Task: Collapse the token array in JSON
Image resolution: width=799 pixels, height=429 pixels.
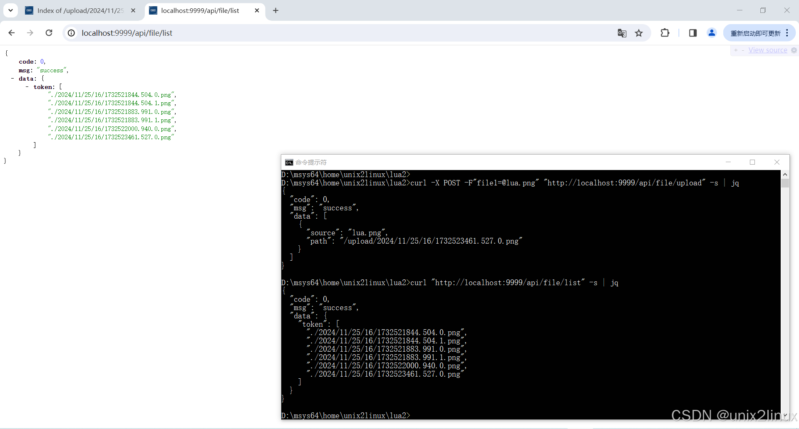Action: pyautogui.click(x=27, y=87)
